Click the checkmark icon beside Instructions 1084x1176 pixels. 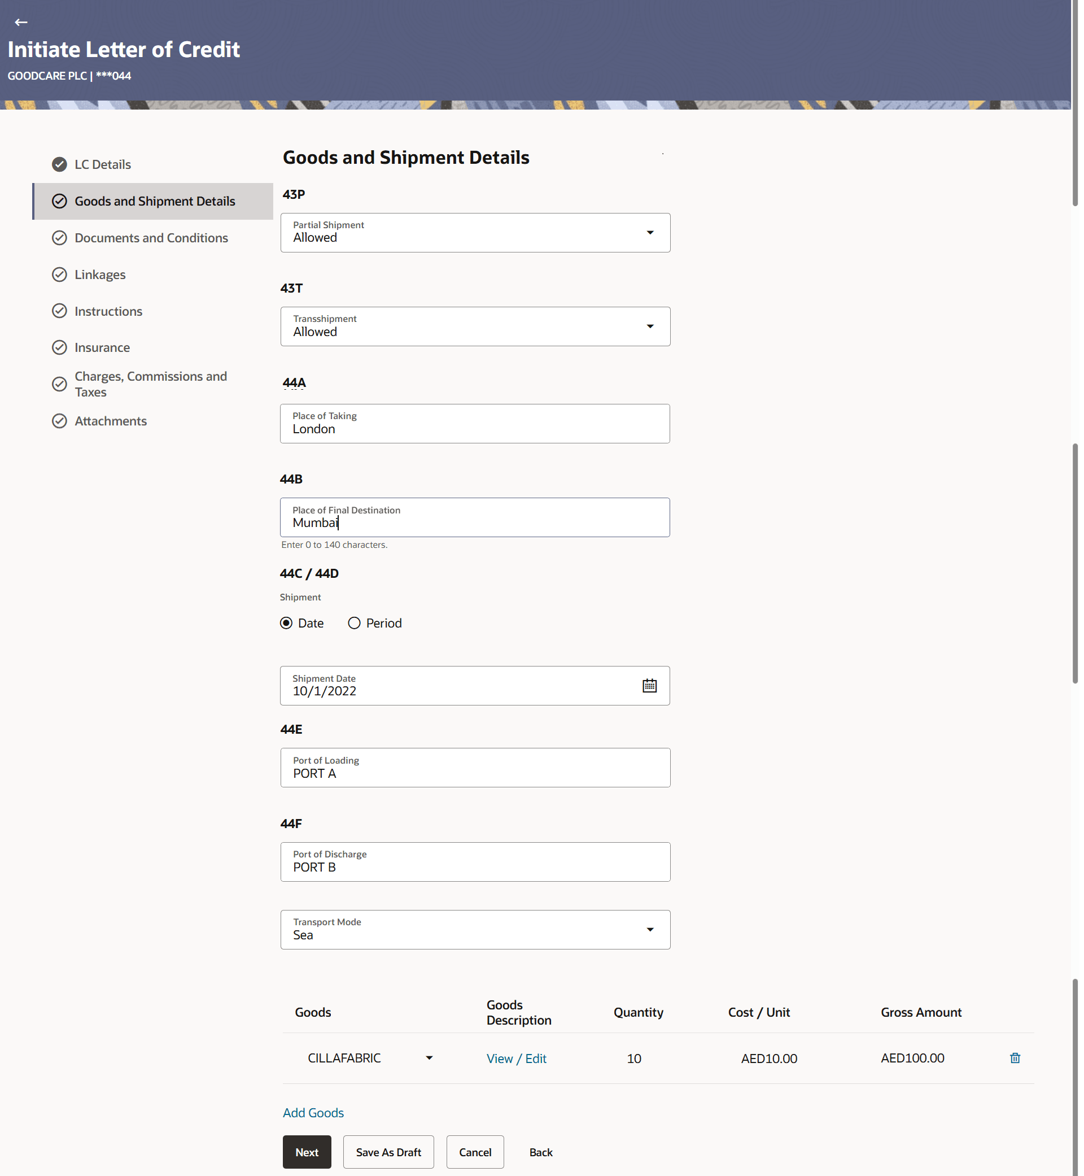(x=59, y=311)
